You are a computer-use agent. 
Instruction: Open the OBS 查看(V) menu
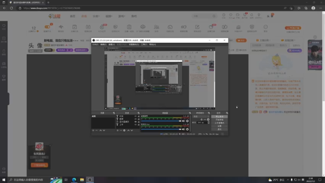point(111,44)
